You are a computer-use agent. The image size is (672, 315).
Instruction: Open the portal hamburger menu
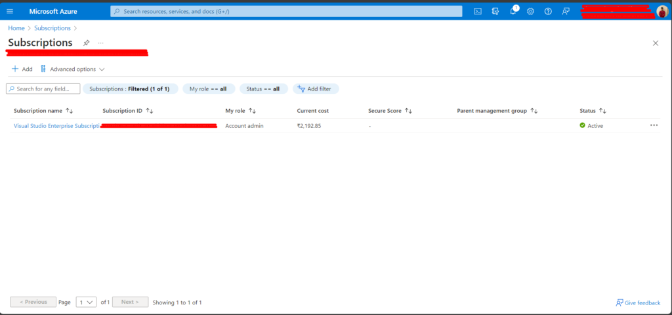click(x=10, y=11)
